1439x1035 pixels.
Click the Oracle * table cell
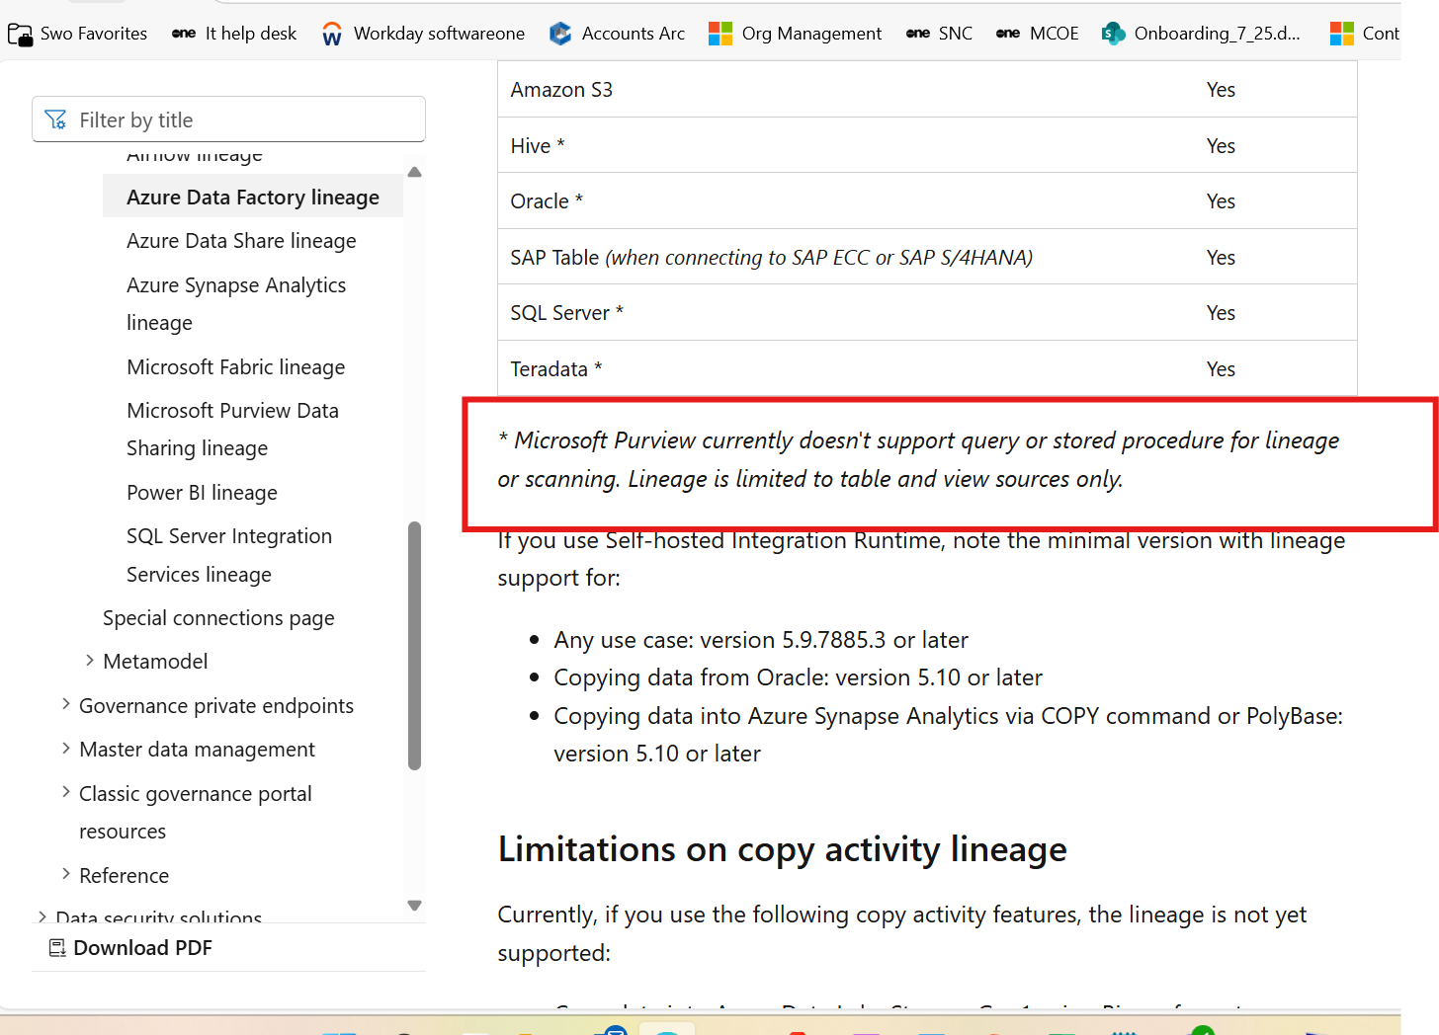pyautogui.click(x=547, y=201)
